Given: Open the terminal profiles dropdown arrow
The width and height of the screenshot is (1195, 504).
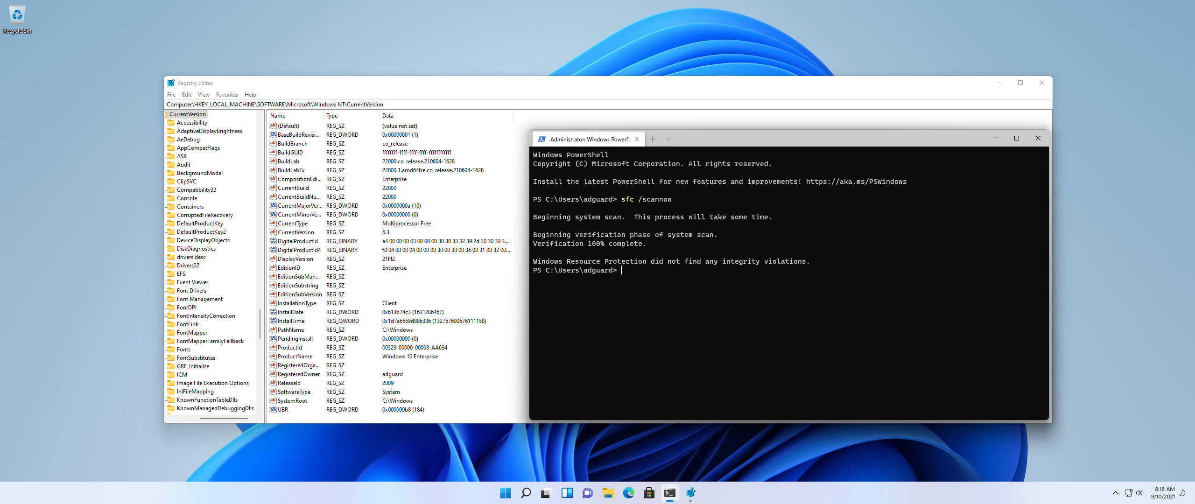Looking at the screenshot, I should 668,139.
